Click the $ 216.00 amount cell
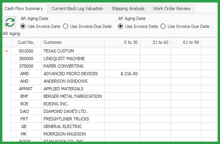The width and height of the screenshot is (220, 144). [122, 74]
